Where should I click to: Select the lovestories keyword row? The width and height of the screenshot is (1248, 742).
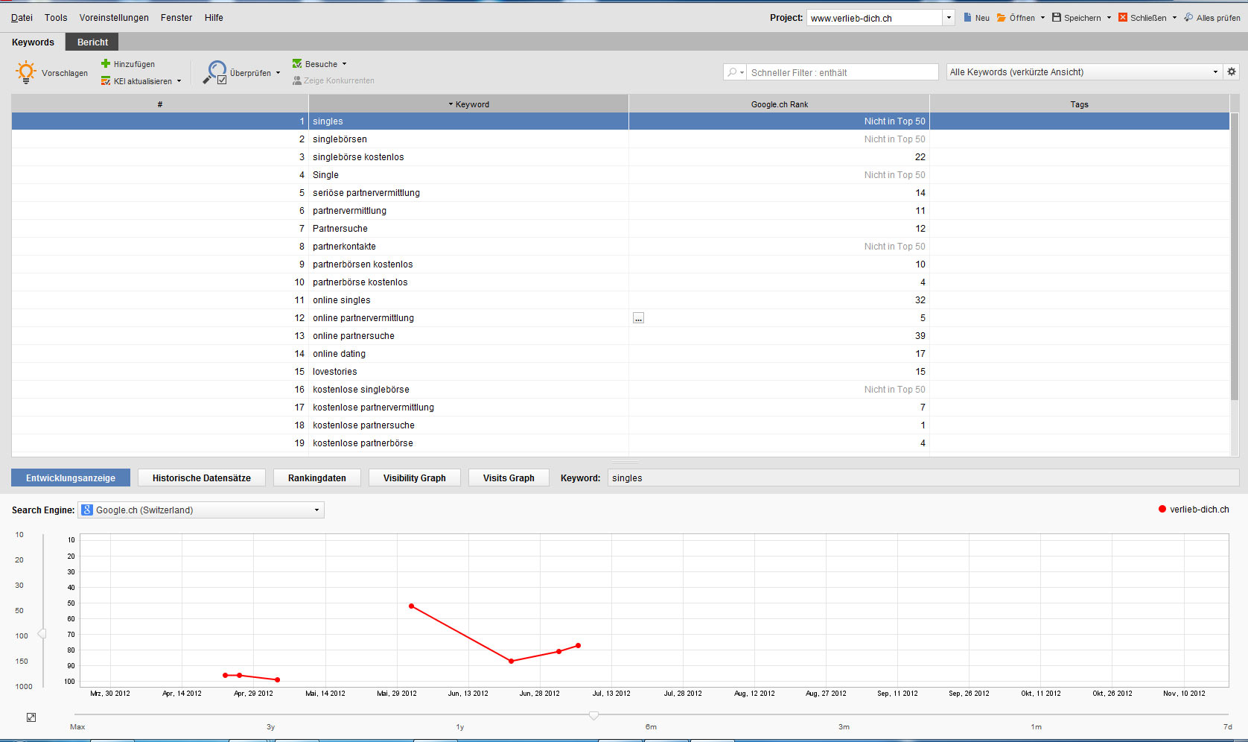click(620, 372)
